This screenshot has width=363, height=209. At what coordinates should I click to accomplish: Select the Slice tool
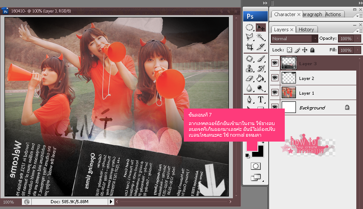261,47
